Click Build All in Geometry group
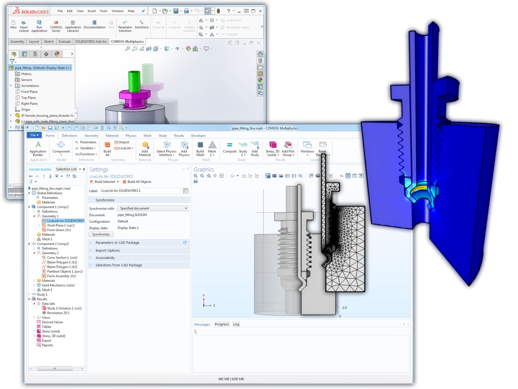This screenshot has height=389, width=518. [107, 146]
